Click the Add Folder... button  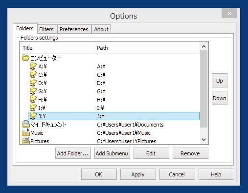pyautogui.click(x=73, y=153)
